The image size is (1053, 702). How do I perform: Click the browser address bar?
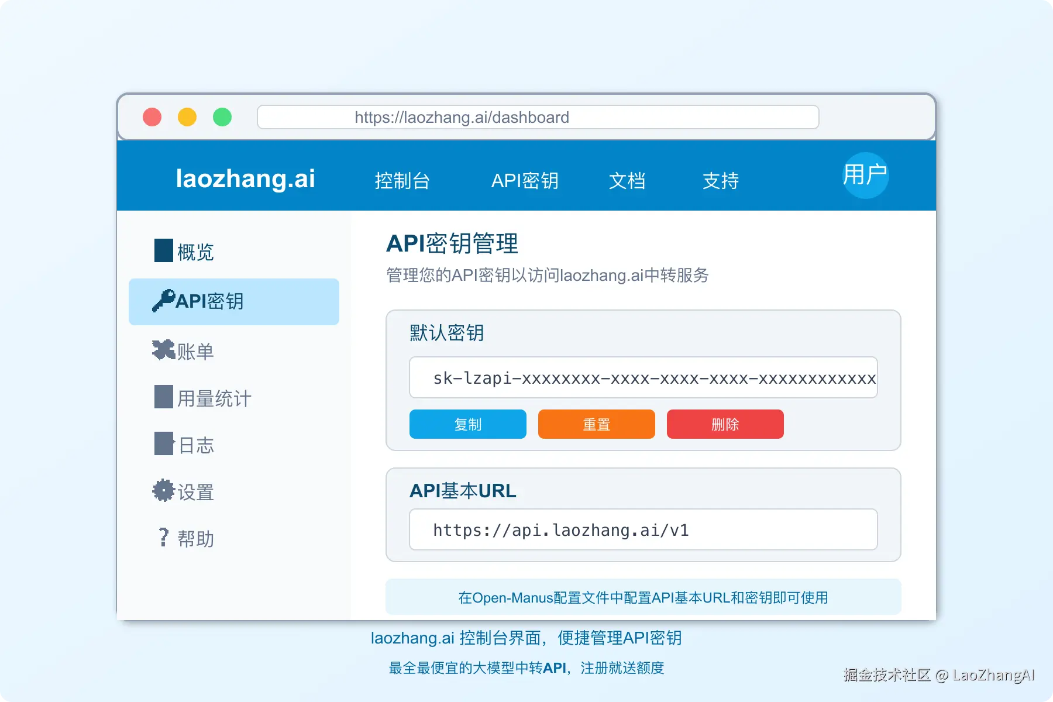[x=538, y=117]
